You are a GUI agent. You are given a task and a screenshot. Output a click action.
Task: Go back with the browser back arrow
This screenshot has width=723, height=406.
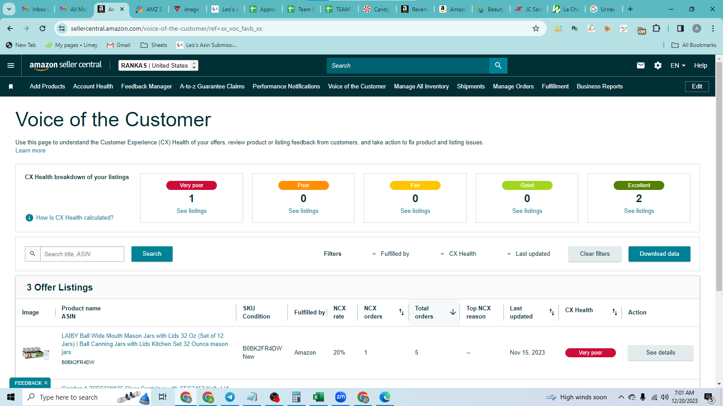coord(10,28)
